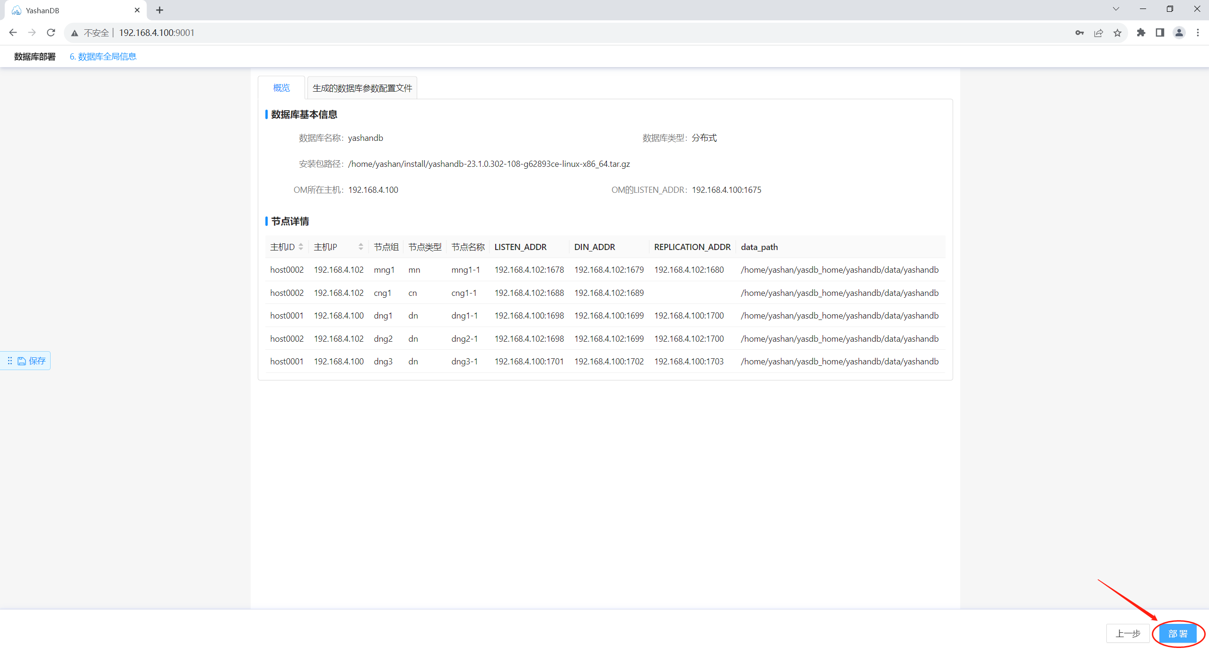Click the LISTEN_ADDR column header
This screenshot has height=656, width=1209.
[520, 247]
